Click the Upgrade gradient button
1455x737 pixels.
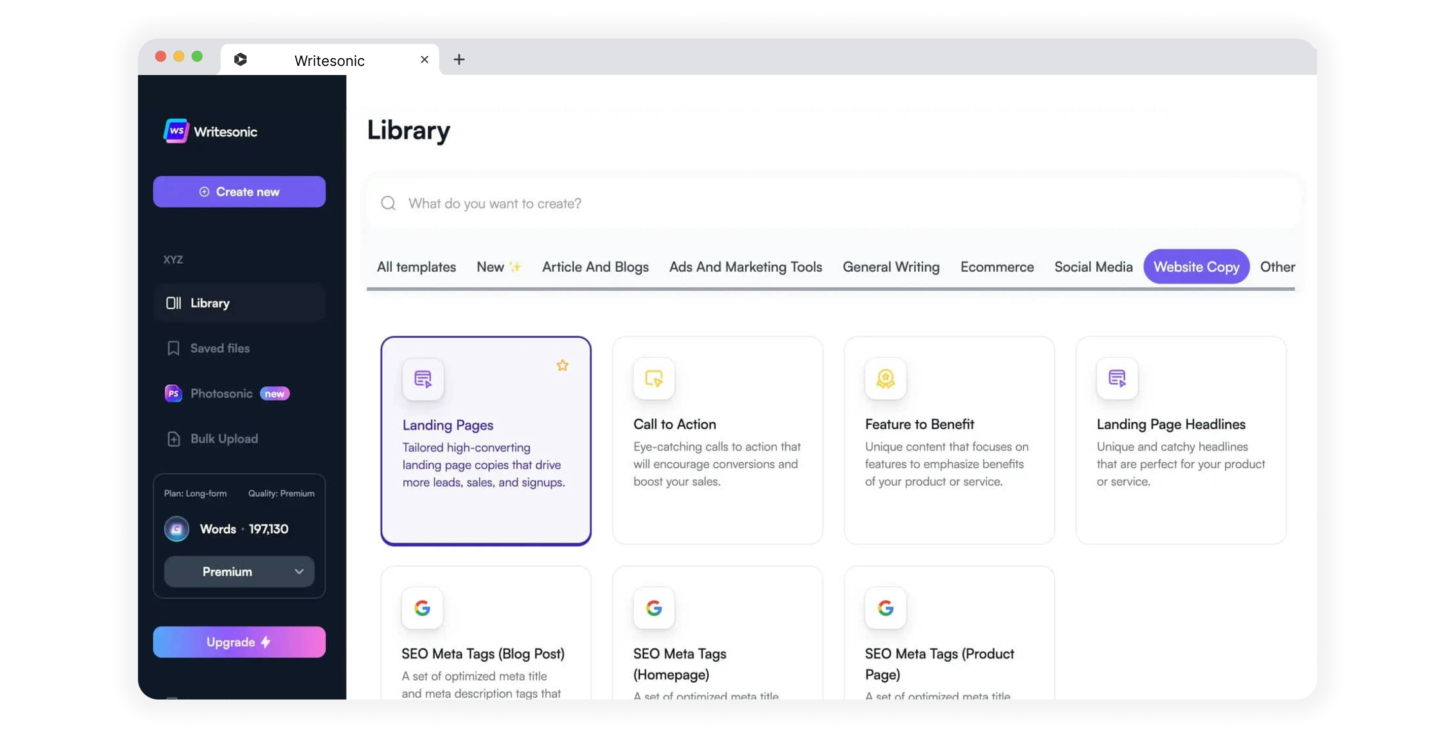click(x=239, y=642)
